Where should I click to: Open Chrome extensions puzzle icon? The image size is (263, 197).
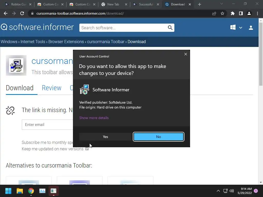pyautogui.click(x=232, y=13)
